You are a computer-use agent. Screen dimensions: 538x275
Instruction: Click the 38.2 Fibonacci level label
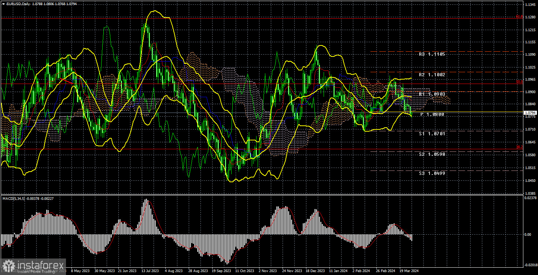pos(519,147)
